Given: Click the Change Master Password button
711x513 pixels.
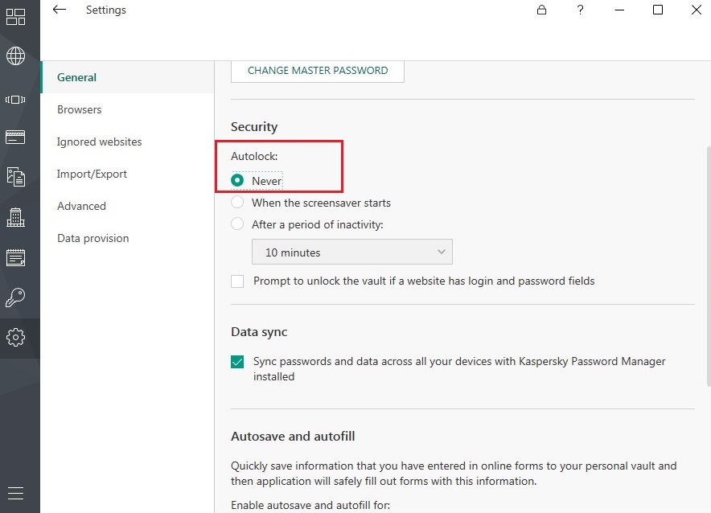Looking at the screenshot, I should click(x=318, y=71).
